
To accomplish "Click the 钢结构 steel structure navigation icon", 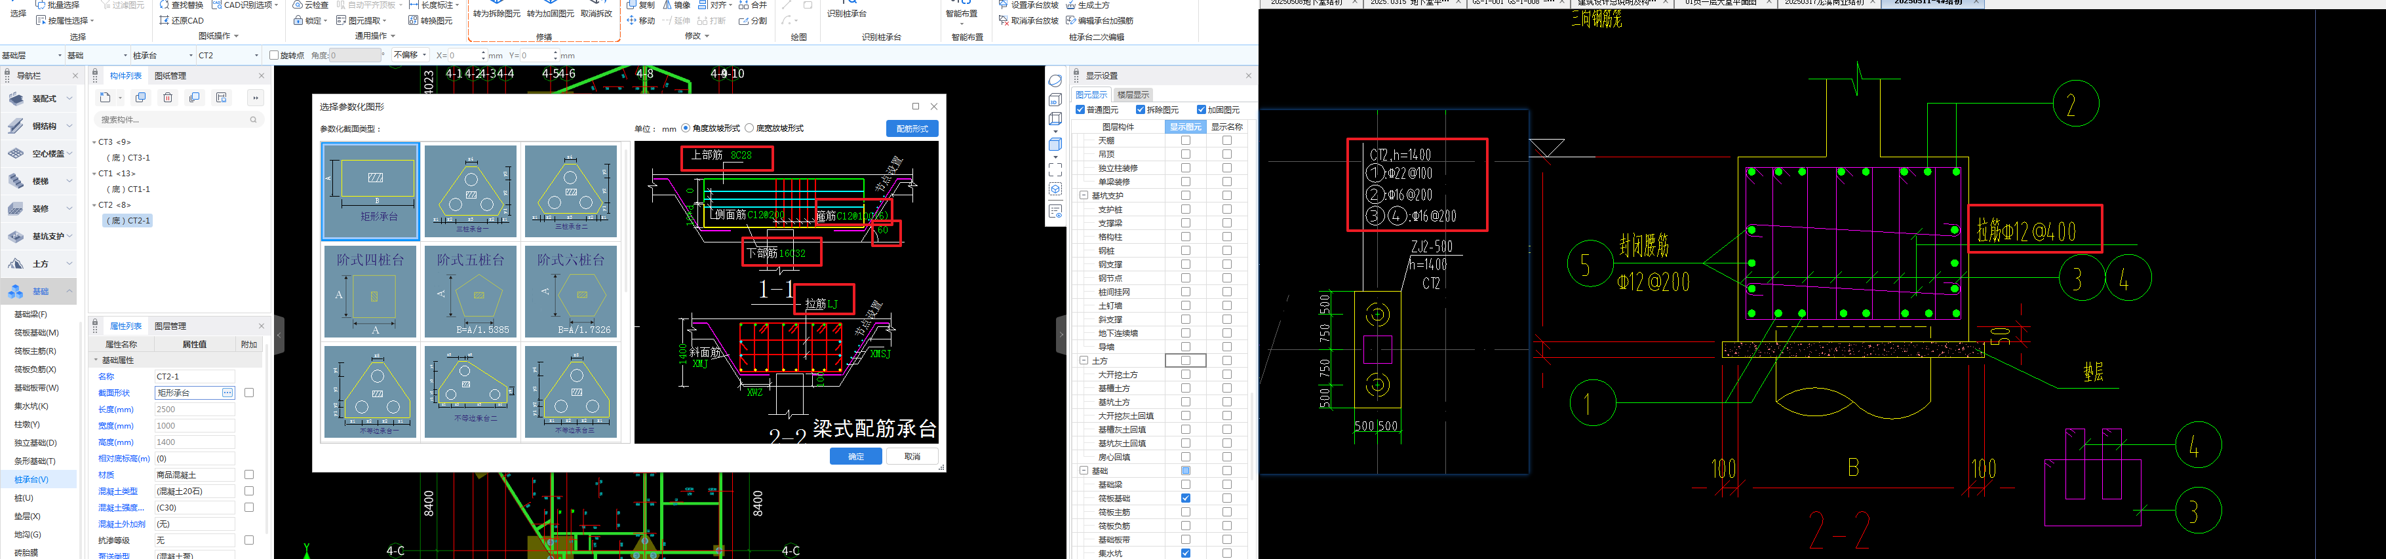I will (x=16, y=126).
